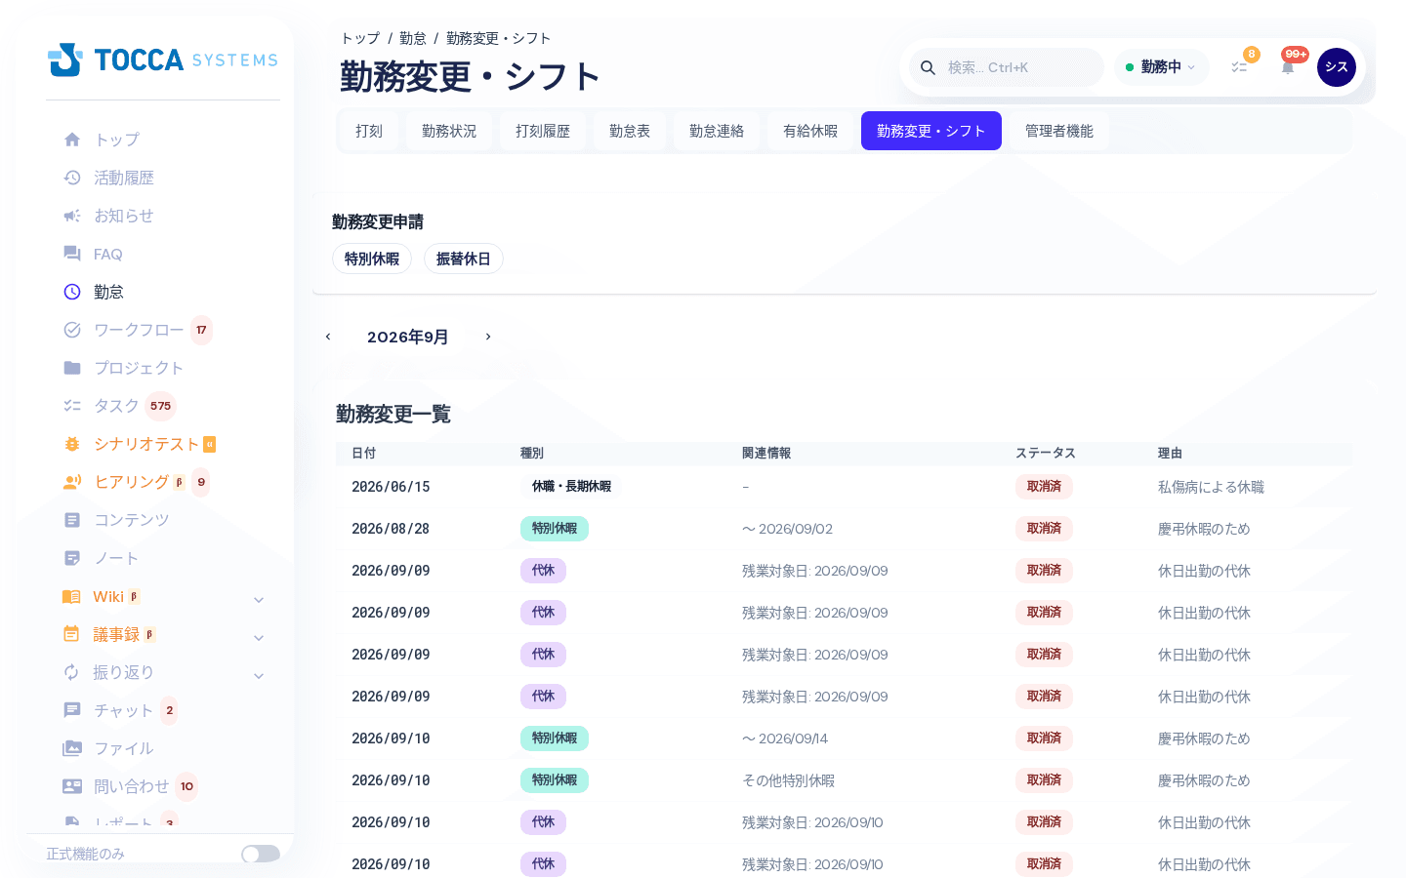Click その他特別休暇 related info
The width and height of the screenshot is (1406, 878).
pos(789,780)
